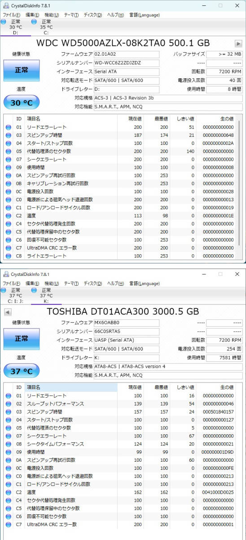Click firmware field 02.01A02
This screenshot has height=540, width=246.
pyautogui.click(x=127, y=54)
